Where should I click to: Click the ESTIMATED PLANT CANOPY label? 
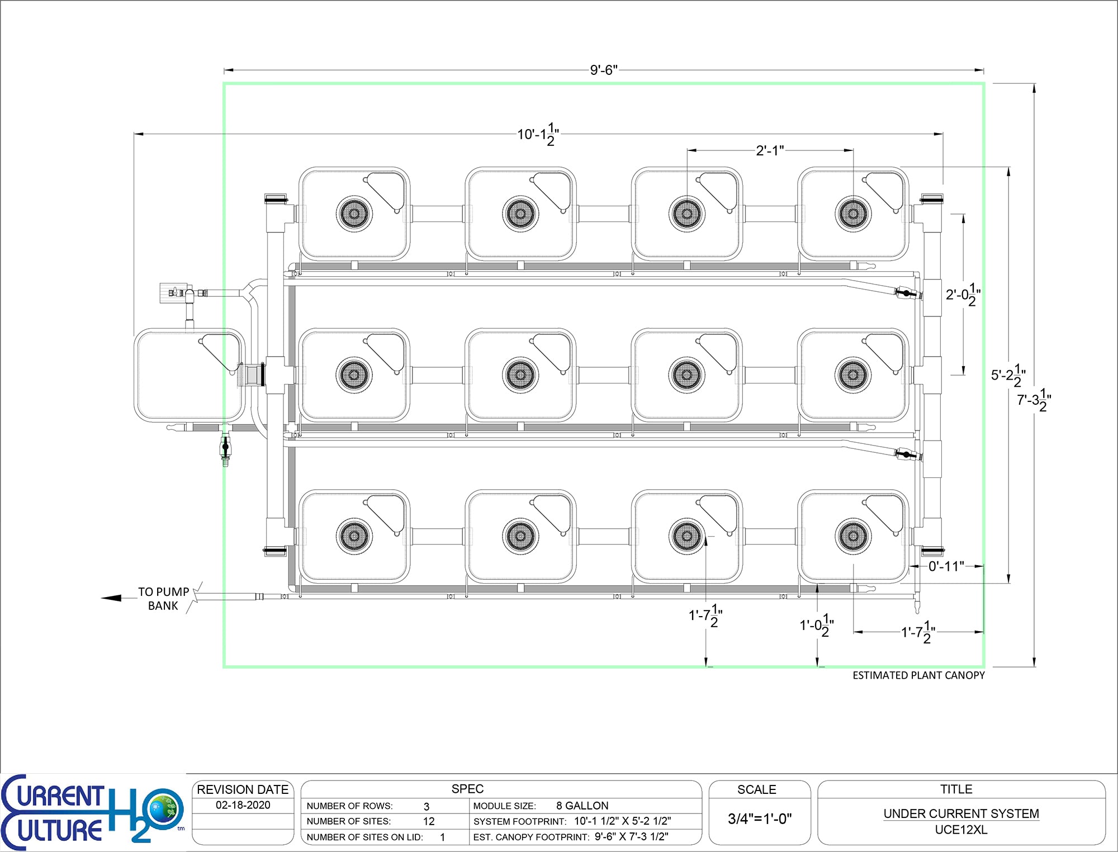(918, 675)
